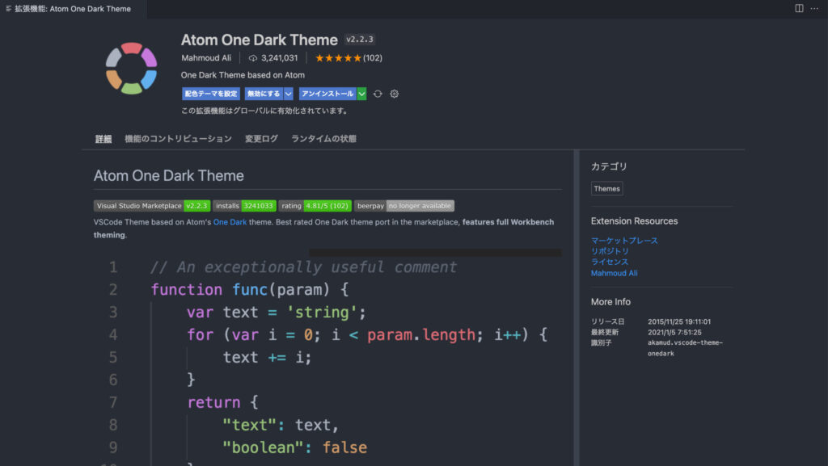Click the extension sync icon
The image size is (828, 466).
(378, 94)
